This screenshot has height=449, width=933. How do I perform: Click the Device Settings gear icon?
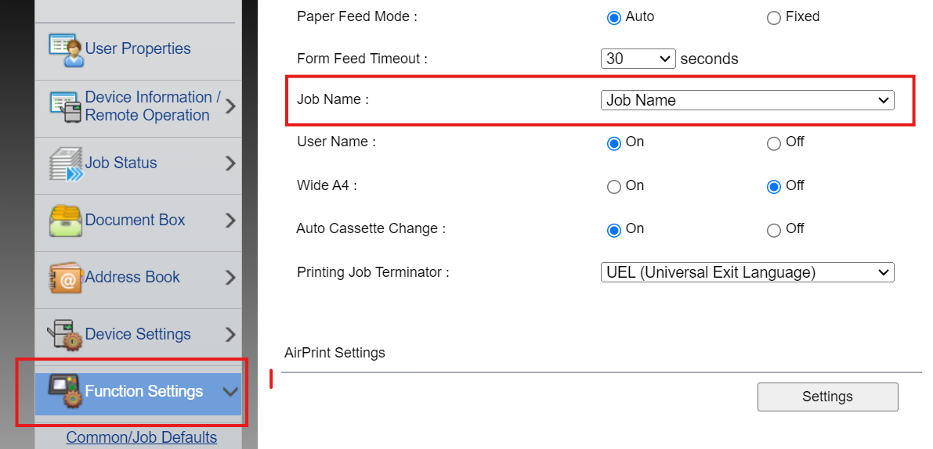pos(66,335)
